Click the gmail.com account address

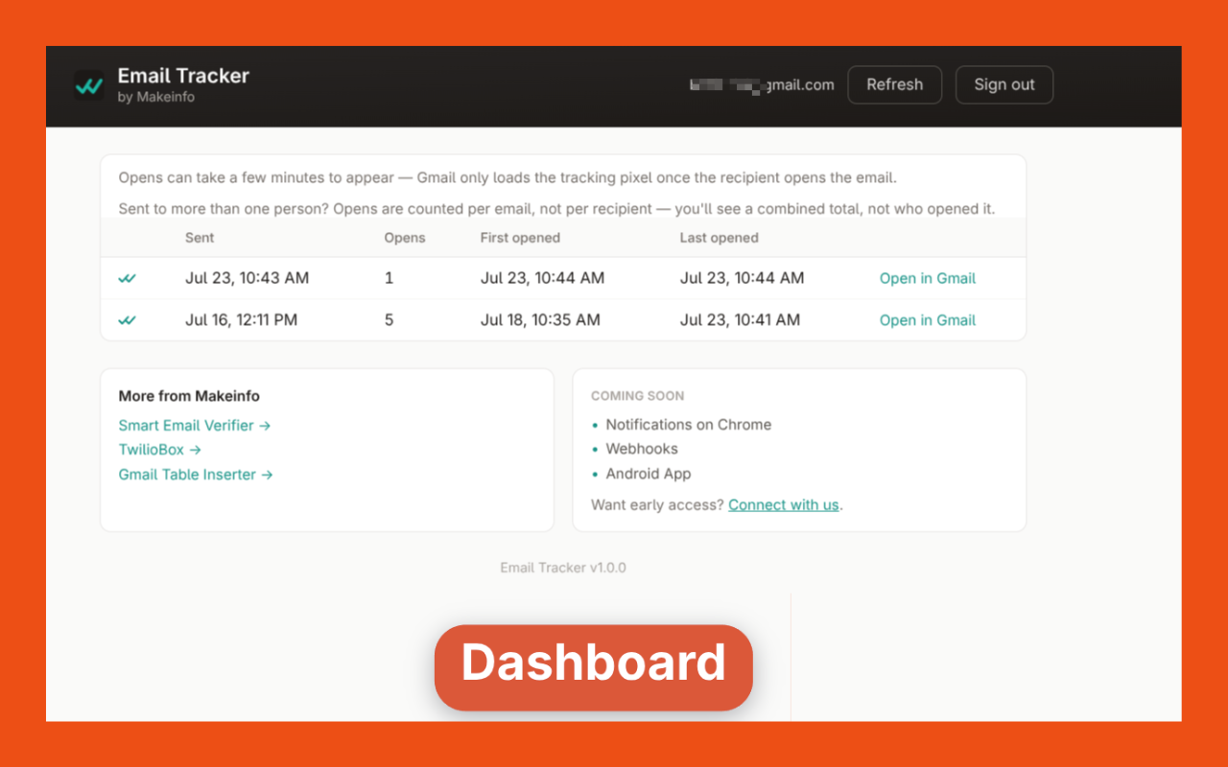pyautogui.click(x=762, y=84)
